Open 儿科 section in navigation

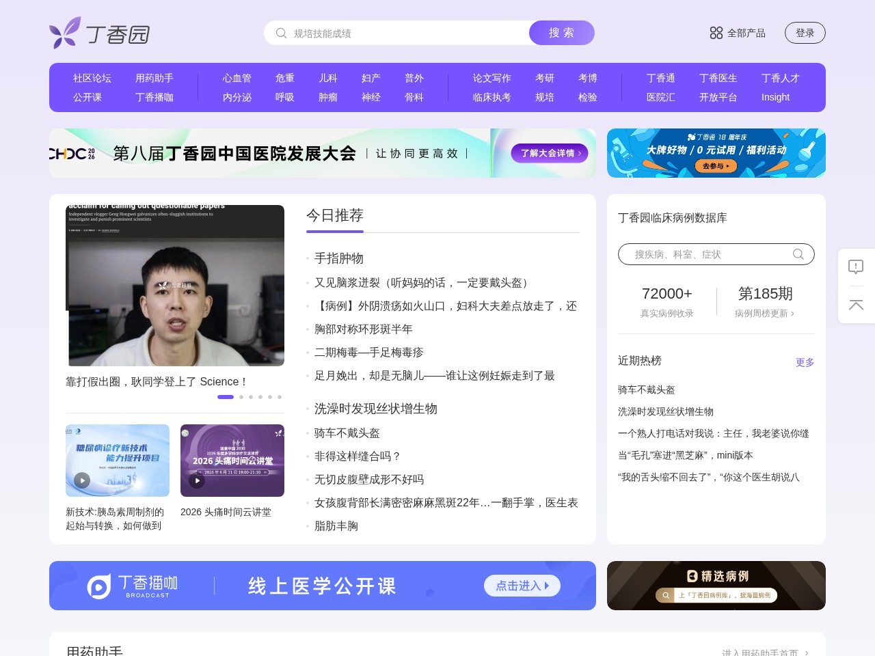click(328, 78)
